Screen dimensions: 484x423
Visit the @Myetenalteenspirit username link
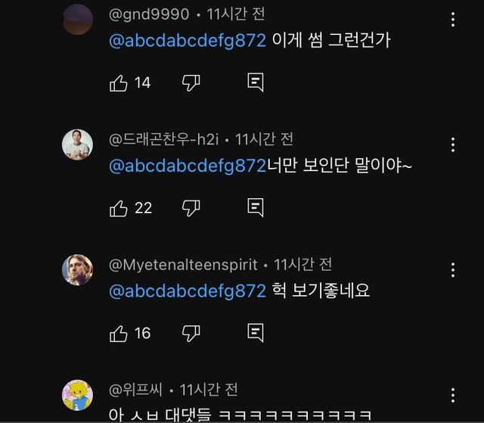pyautogui.click(x=184, y=264)
